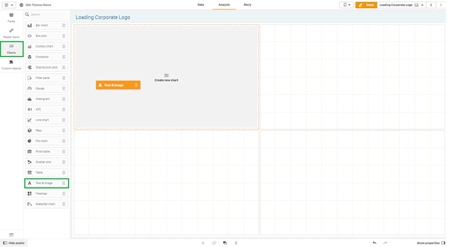Screen dimensions: 449x247
Task: Click the Waterfall chart icon
Action: (30, 204)
